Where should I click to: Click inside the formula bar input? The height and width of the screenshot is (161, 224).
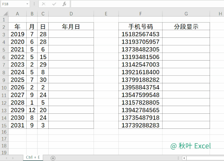147,4
